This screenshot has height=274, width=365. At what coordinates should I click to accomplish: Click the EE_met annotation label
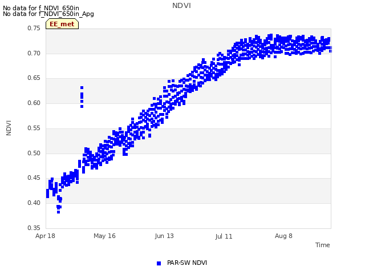pos(62,24)
